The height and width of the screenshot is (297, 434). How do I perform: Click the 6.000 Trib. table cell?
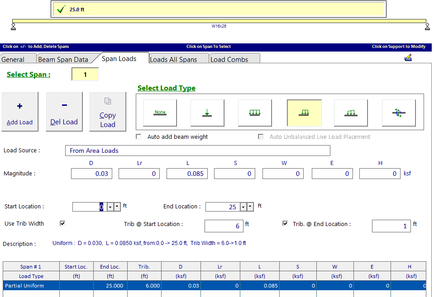pos(144,286)
